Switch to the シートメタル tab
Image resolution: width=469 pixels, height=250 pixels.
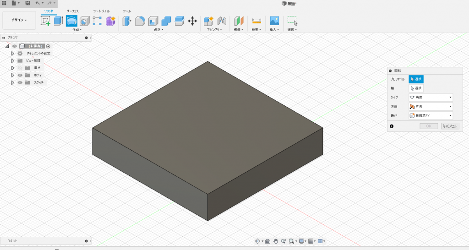(101, 11)
